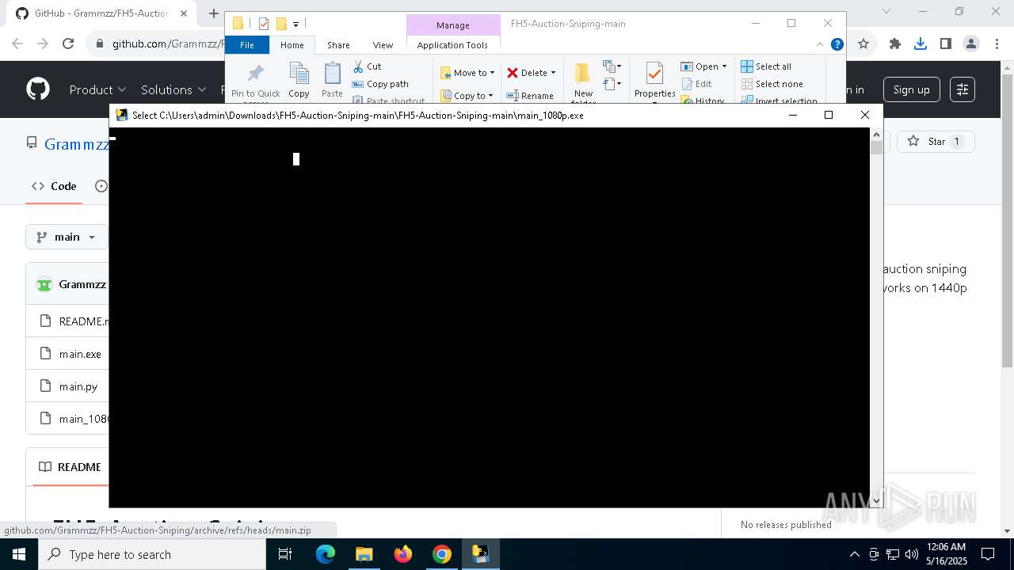Image resolution: width=1014 pixels, height=570 pixels.
Task: Open Chrome downloads icon
Action: pos(921,44)
